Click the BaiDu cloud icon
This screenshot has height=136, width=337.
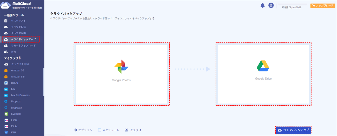(x=6, y=83)
